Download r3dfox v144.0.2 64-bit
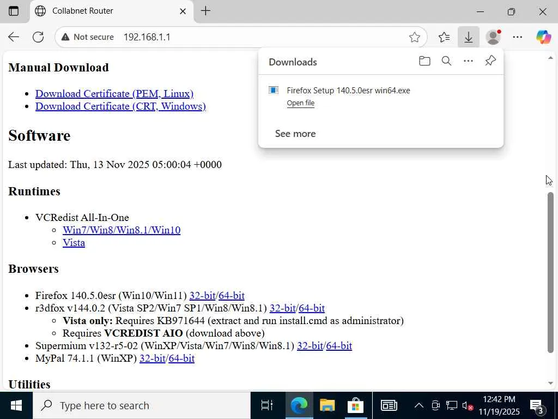This screenshot has width=558, height=419. tap(312, 308)
